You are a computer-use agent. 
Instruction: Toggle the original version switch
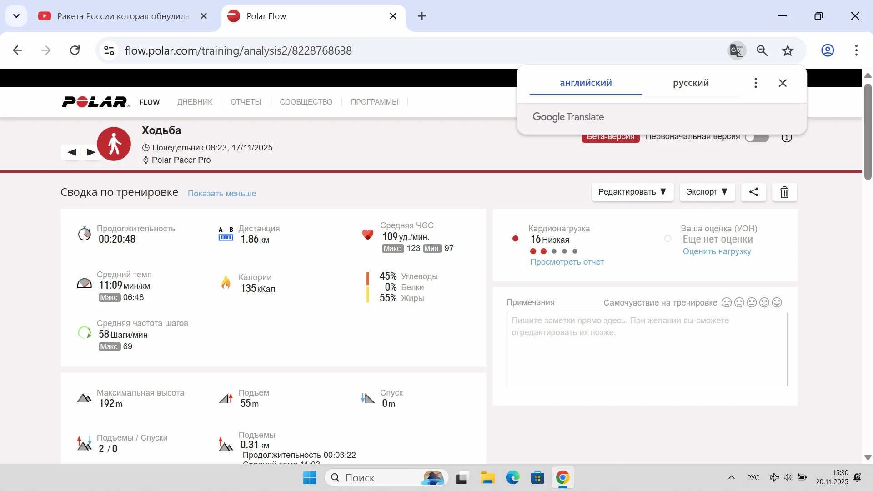(757, 138)
